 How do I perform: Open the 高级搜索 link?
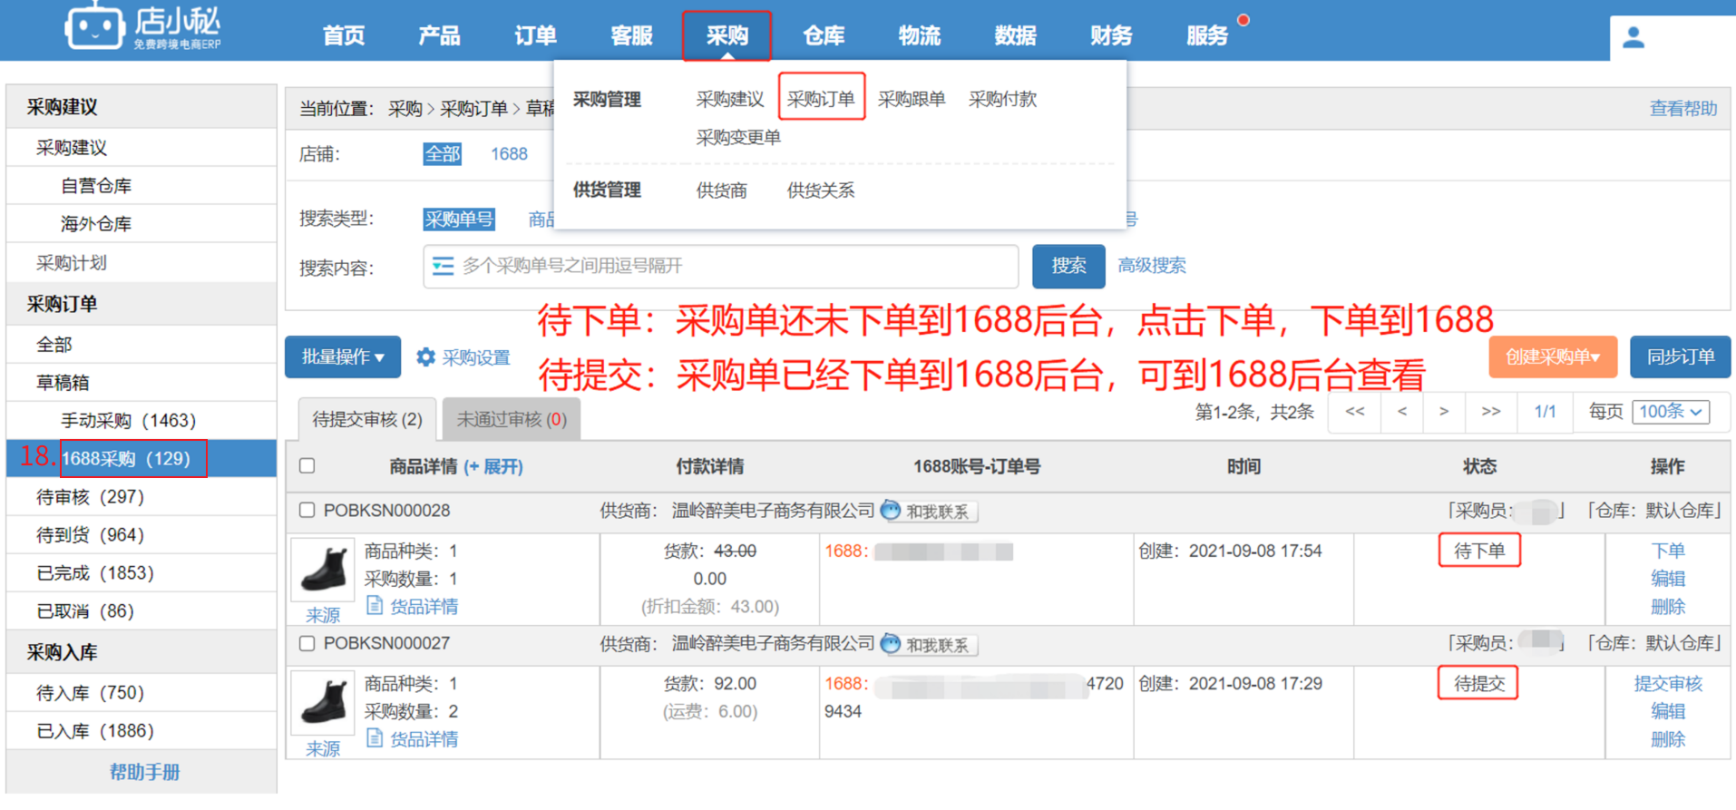point(1151,266)
